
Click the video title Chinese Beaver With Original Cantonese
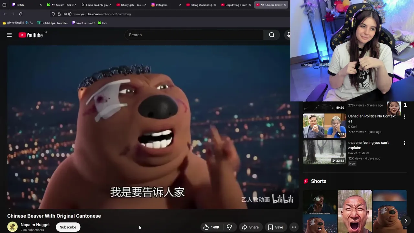54,216
